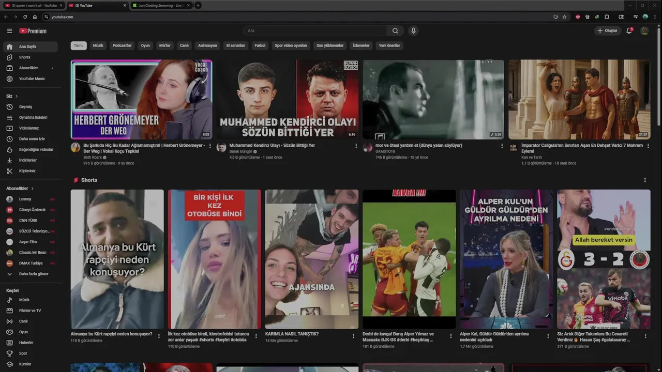Open the Chrome three-dot menu
Viewport: 662px width, 372px height.
654,17
